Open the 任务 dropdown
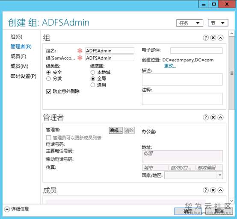The image size is (237, 219). [x=190, y=23]
